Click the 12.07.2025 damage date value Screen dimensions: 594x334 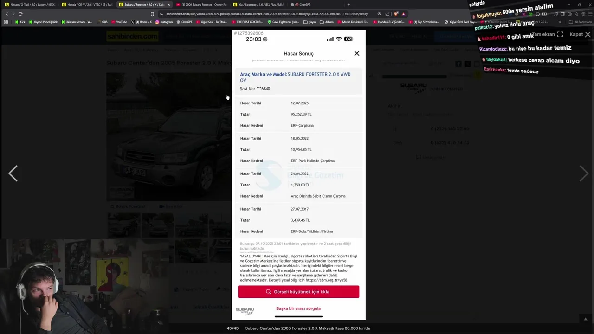point(300,103)
